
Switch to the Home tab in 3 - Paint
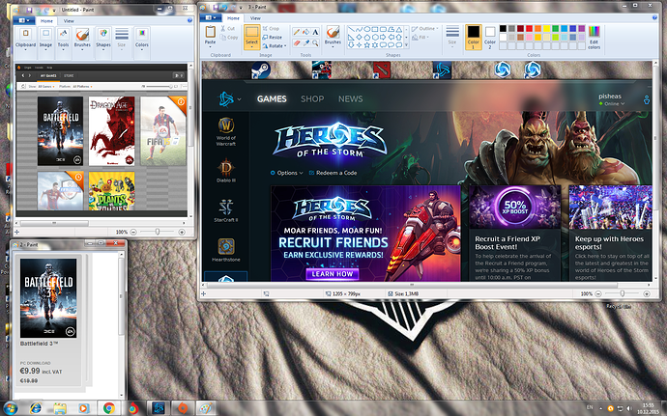[x=233, y=18]
